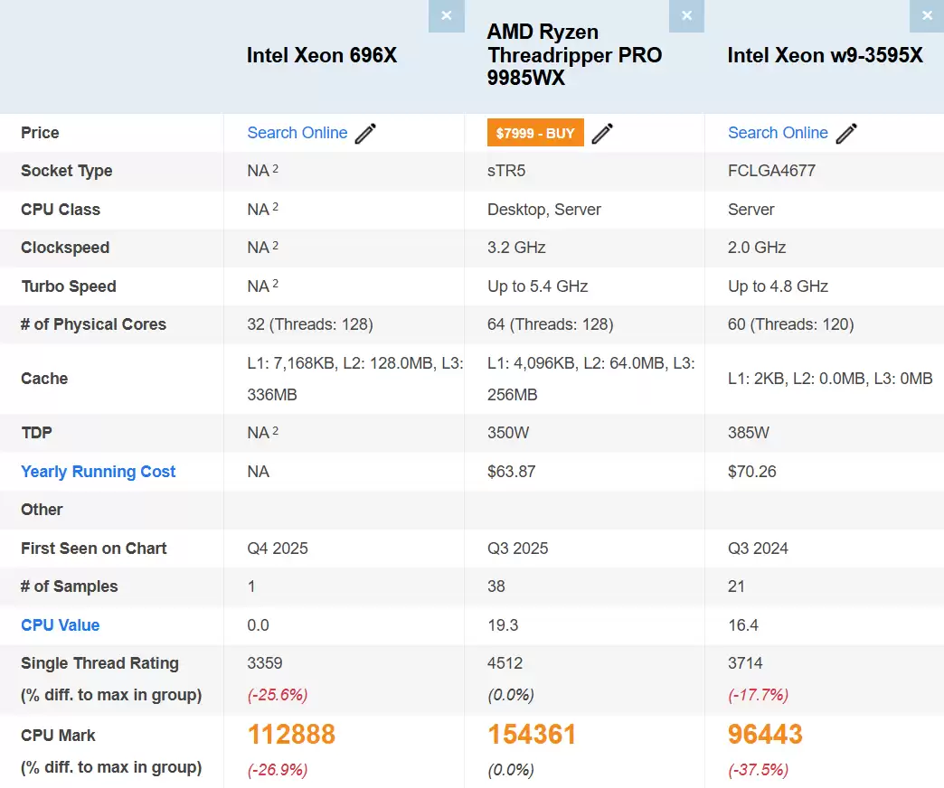This screenshot has width=944, height=788.
Task: Click the CPU Mark score 96443
Action: (765, 735)
